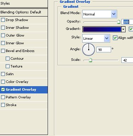The width and height of the screenshot is (133, 136).
Task: Open the Pattern Overlay settings row
Action: (24, 97)
